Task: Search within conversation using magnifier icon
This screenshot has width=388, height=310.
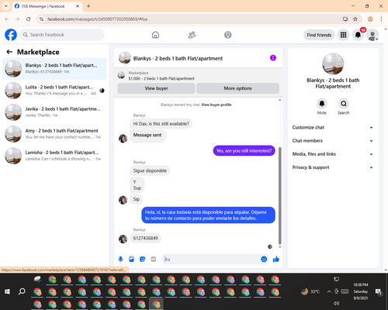Action: (344, 104)
